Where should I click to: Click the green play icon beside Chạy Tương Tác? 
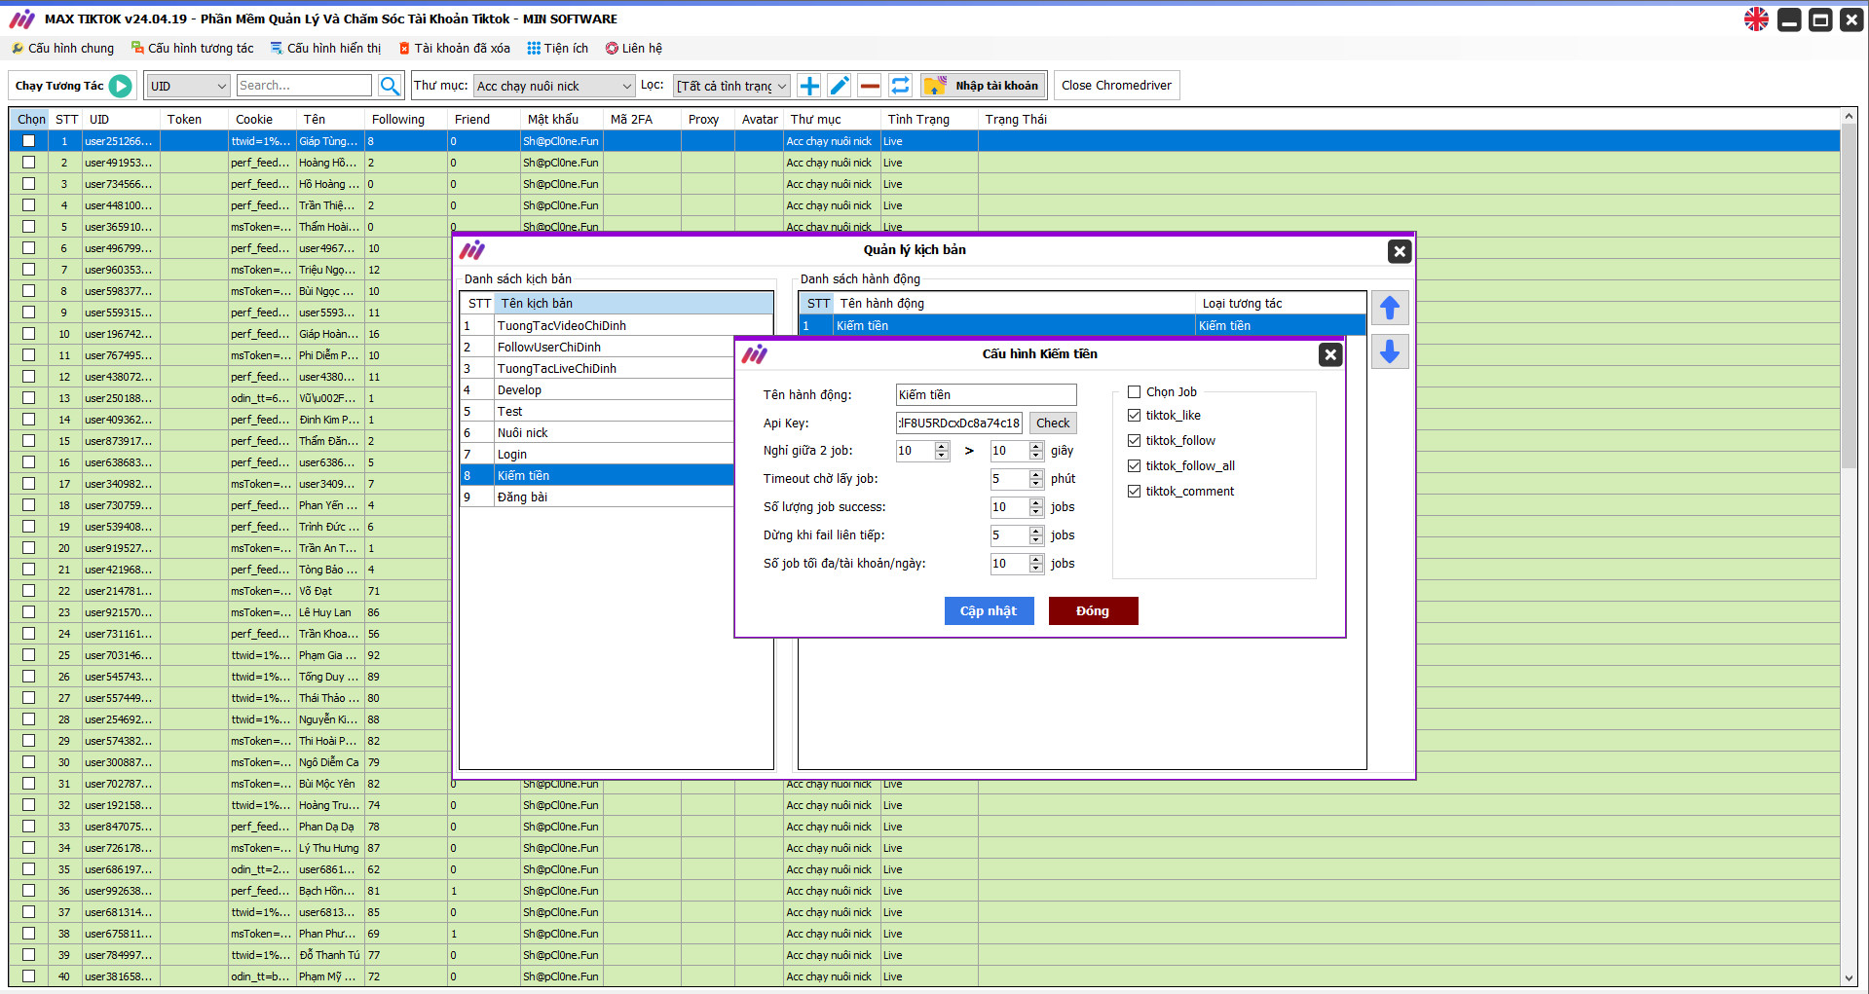(120, 86)
